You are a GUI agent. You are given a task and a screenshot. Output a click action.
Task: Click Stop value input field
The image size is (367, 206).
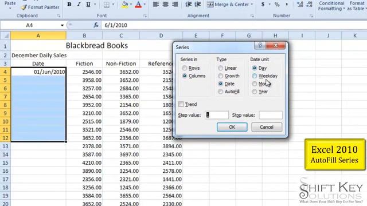271,115
